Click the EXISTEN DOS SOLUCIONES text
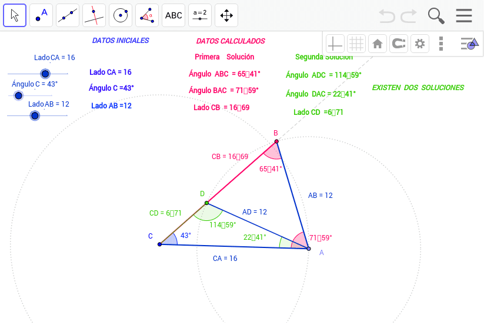 click(x=418, y=88)
